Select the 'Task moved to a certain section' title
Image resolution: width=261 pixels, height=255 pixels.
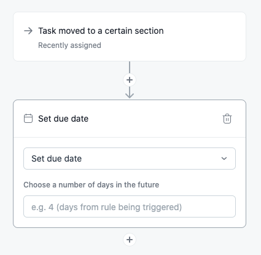(101, 31)
